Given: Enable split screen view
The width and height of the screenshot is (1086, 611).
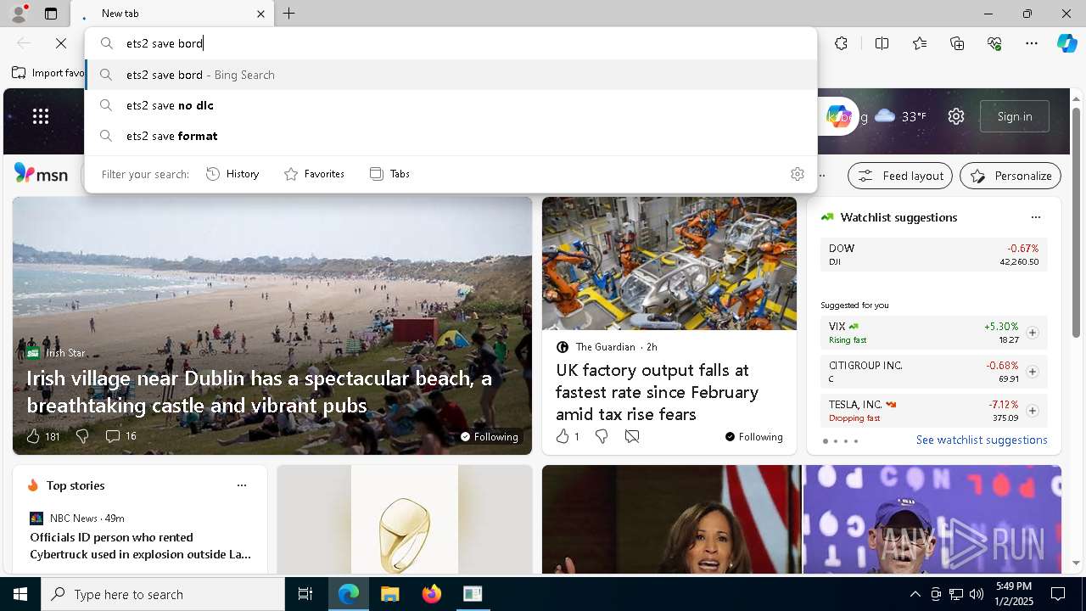Looking at the screenshot, I should pos(882,43).
